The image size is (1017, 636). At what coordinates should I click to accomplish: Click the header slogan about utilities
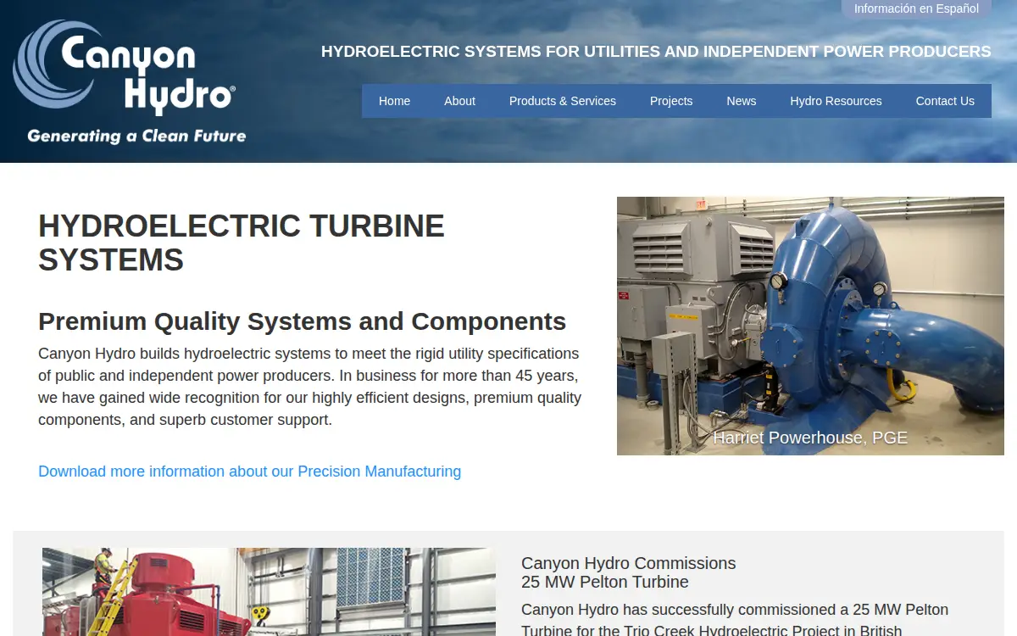pyautogui.click(x=656, y=52)
